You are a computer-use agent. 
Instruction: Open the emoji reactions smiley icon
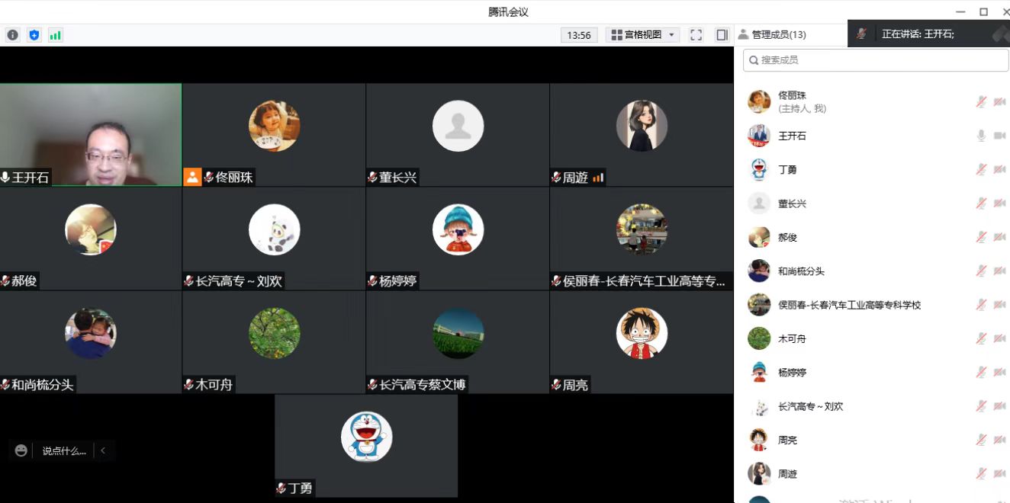click(x=21, y=450)
